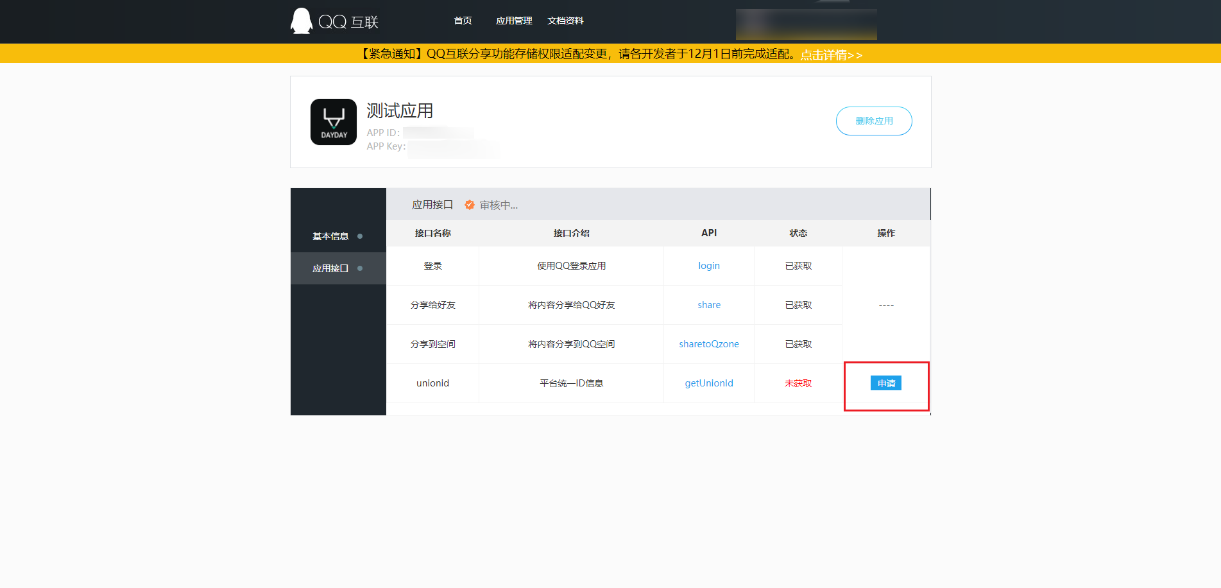Click the 已获取 status in share row
Image resolution: width=1221 pixels, height=588 pixels.
[798, 305]
